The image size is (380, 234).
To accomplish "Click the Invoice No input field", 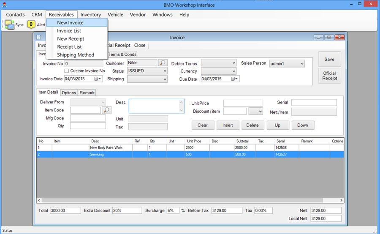I will 84,64.
